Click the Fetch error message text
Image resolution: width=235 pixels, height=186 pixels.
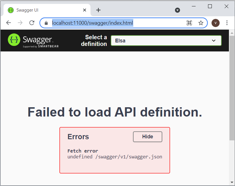point(83,151)
